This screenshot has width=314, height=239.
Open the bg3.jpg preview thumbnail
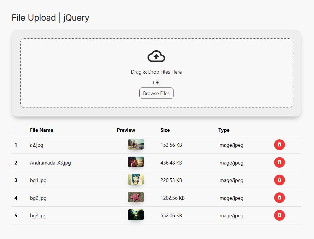(136, 215)
